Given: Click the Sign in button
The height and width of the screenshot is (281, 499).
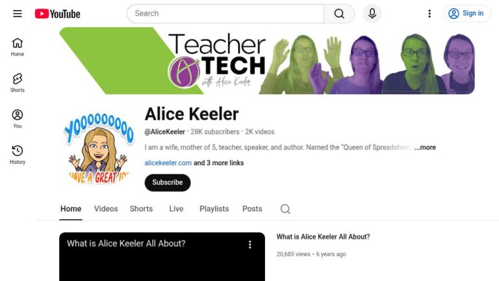Looking at the screenshot, I should 467,14.
